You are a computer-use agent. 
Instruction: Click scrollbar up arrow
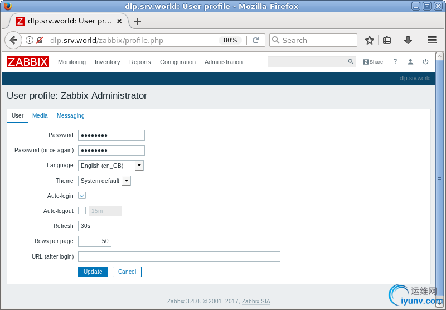point(439,56)
